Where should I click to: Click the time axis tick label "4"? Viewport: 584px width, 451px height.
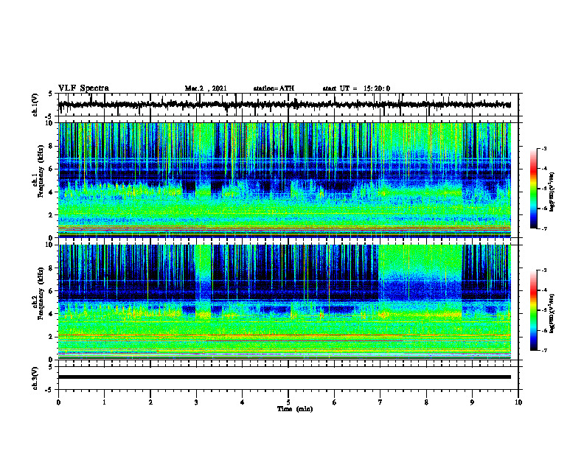click(243, 402)
